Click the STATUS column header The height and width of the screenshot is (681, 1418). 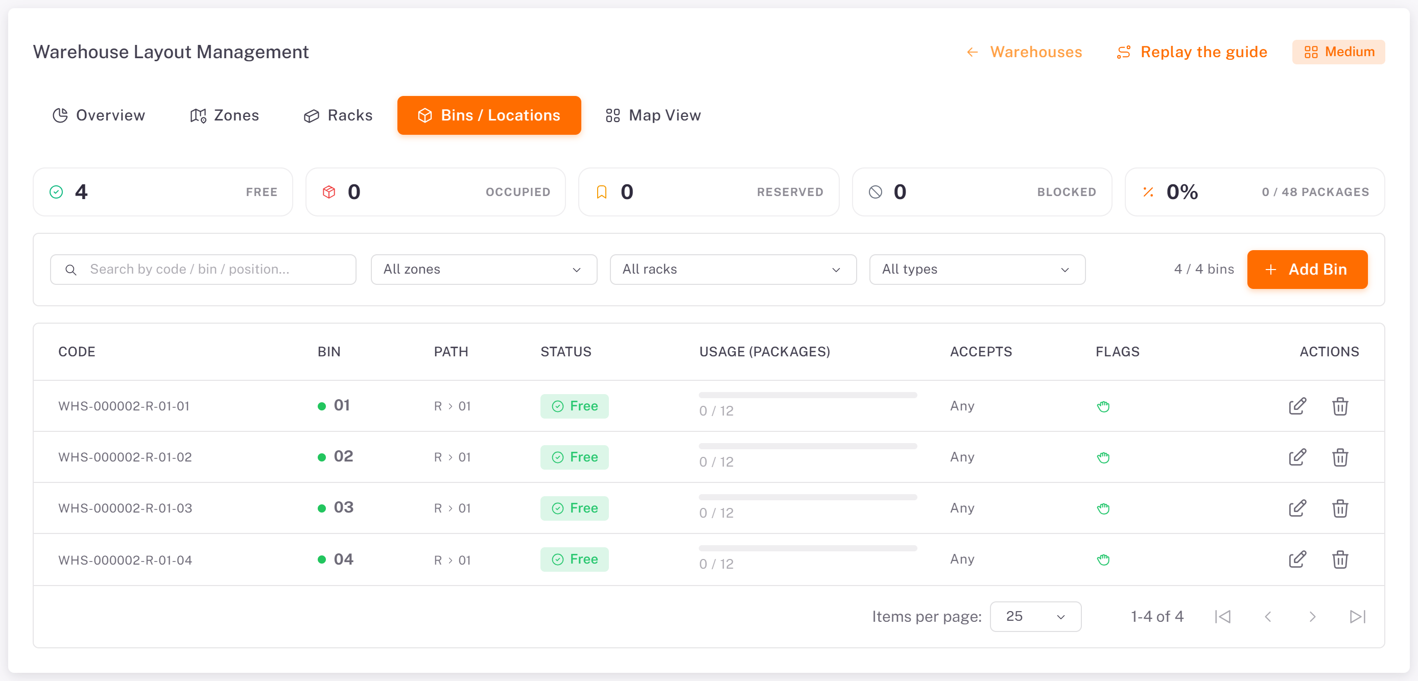click(x=566, y=352)
